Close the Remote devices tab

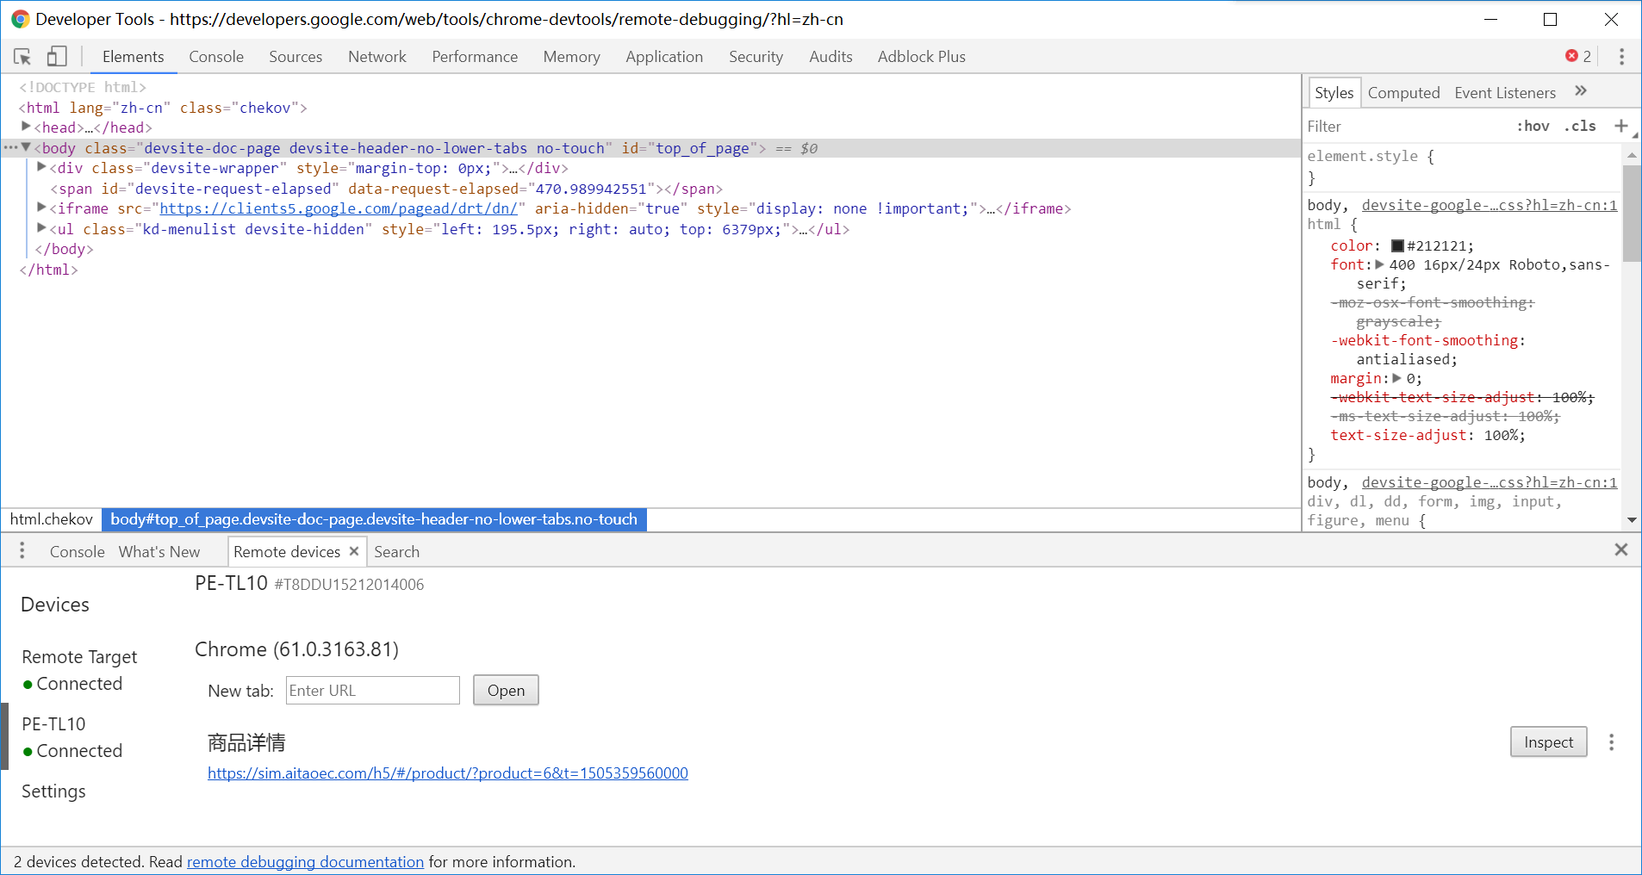pos(354,551)
